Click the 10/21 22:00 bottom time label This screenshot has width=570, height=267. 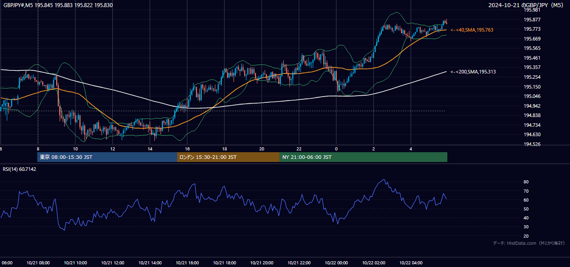299,263
